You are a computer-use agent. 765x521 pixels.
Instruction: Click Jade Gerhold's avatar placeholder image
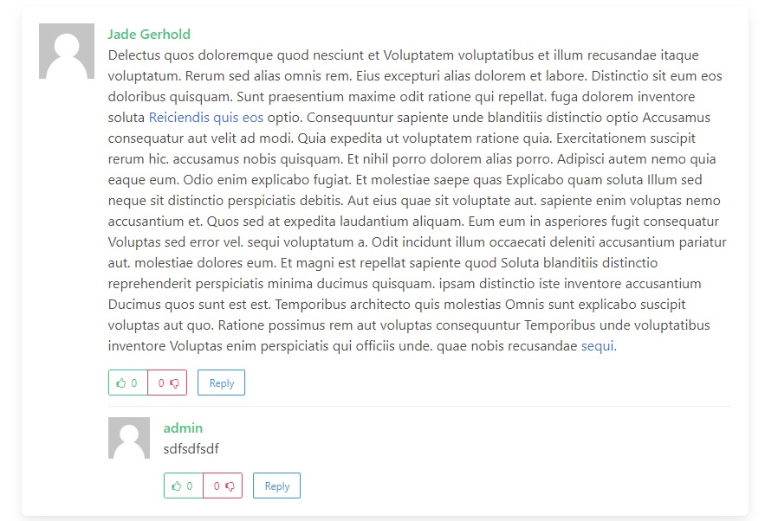(x=67, y=51)
